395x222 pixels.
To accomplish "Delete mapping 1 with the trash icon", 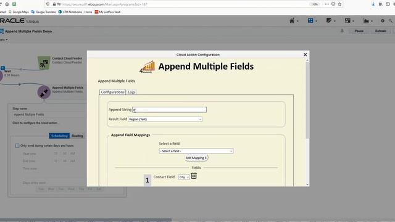I will coord(194,176).
